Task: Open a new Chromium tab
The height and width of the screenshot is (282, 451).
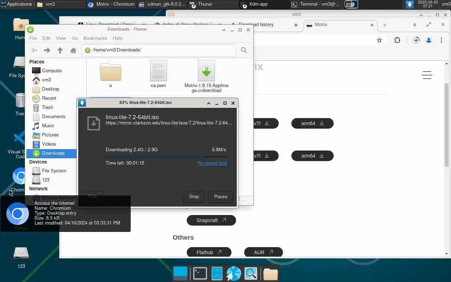Action: click(385, 25)
